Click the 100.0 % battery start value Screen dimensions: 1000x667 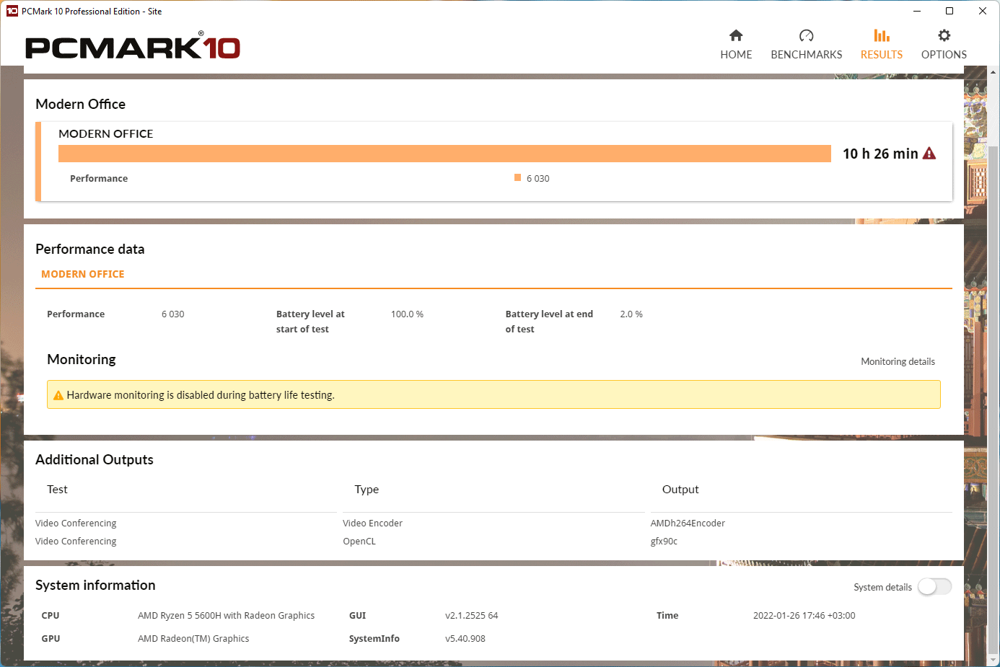pos(407,314)
